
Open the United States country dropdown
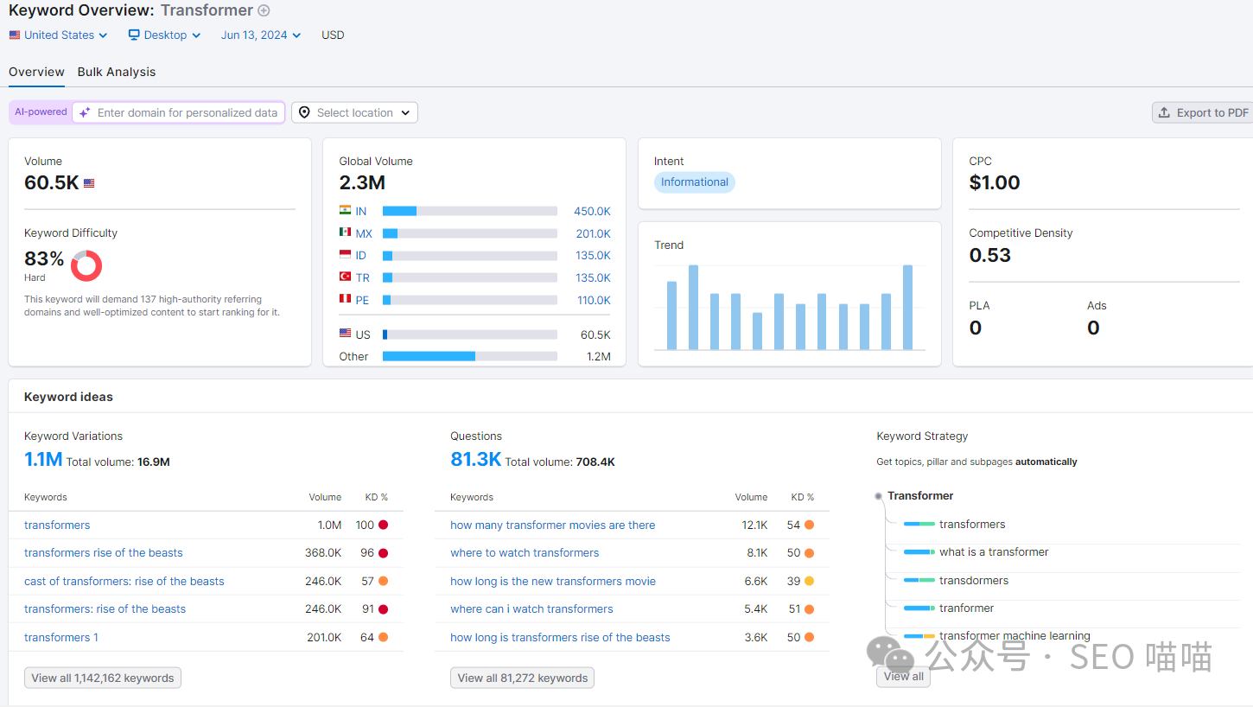[x=59, y=35]
